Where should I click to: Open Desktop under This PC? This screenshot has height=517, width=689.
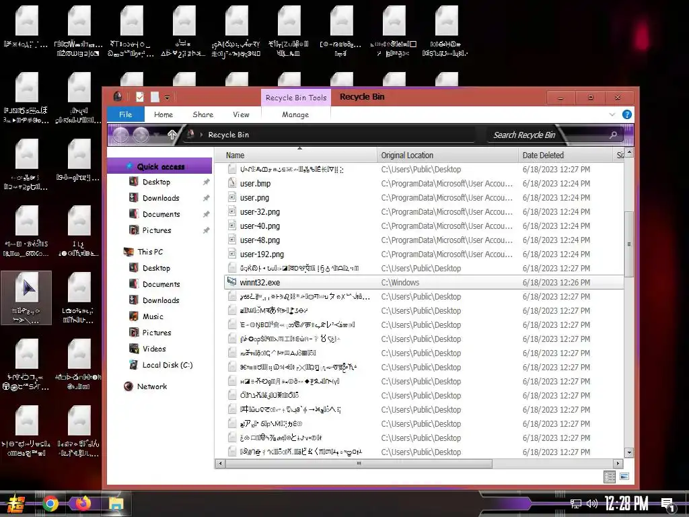(156, 268)
